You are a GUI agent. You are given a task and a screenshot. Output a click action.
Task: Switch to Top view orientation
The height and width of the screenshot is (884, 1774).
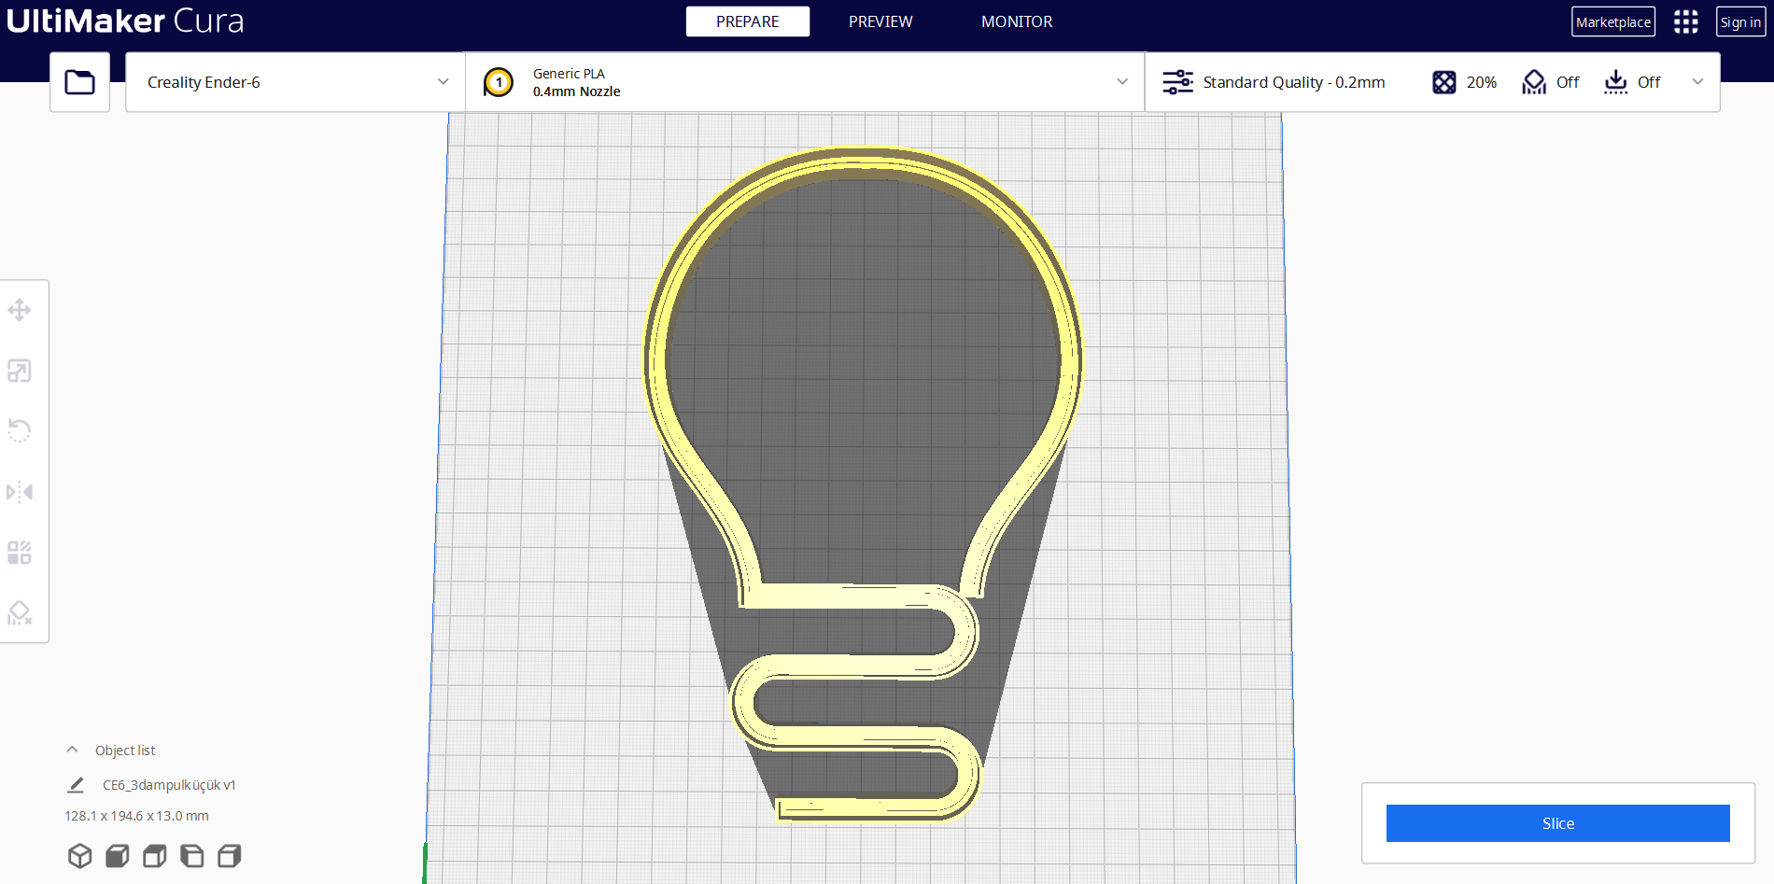(154, 855)
